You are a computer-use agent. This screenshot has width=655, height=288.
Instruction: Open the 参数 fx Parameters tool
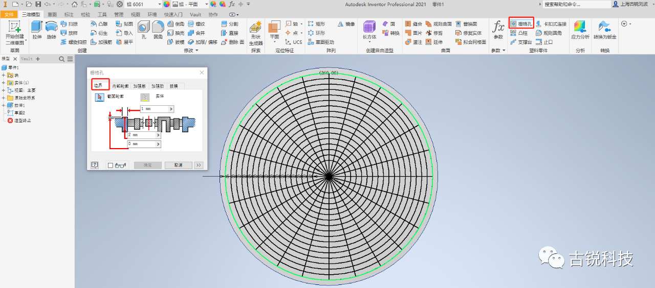498,30
